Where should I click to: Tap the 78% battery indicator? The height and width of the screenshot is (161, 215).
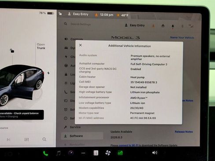pyautogui.click(x=46, y=13)
